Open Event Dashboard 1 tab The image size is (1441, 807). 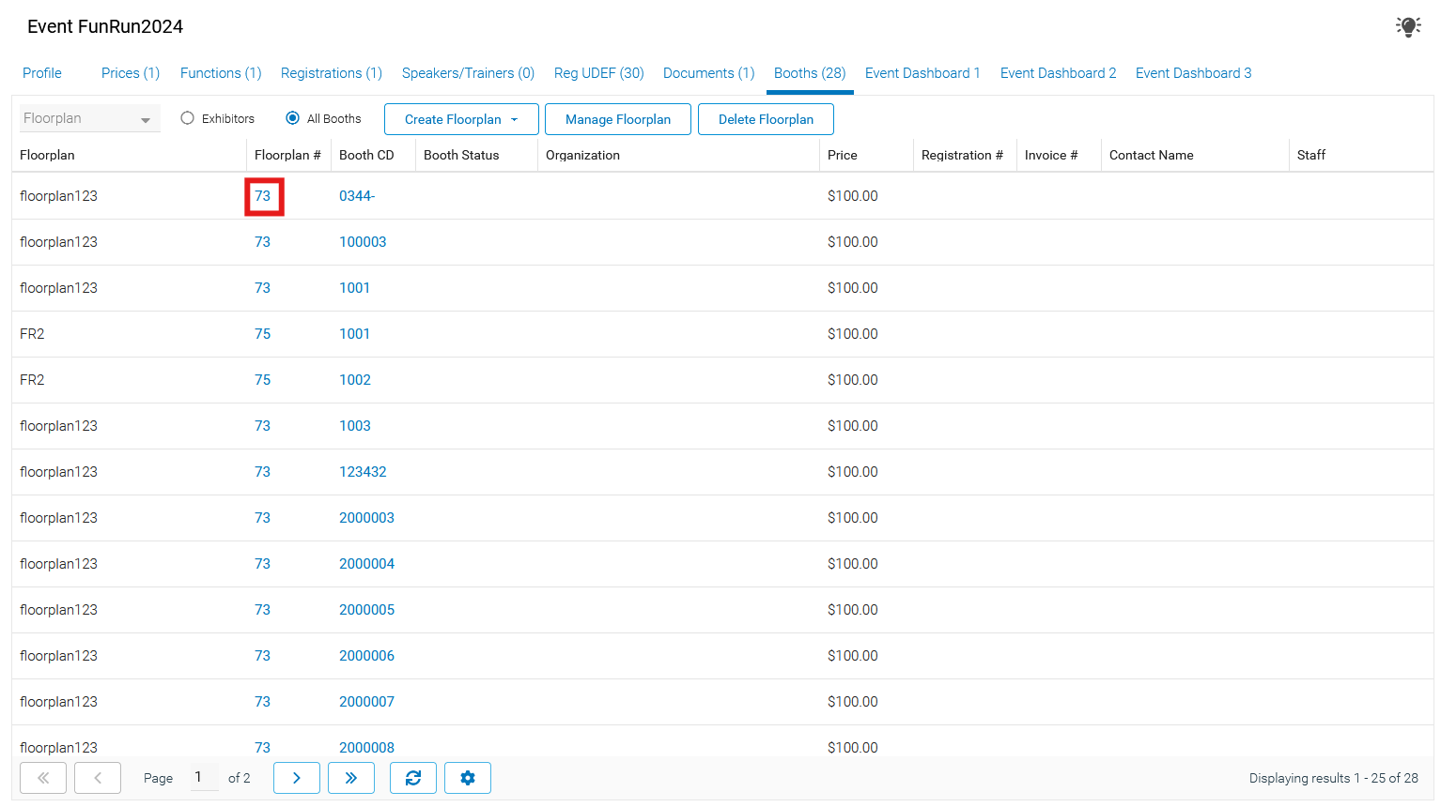click(922, 73)
